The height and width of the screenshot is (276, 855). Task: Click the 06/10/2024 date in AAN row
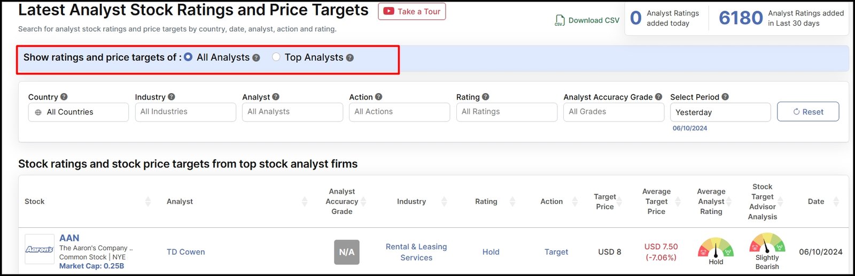[x=821, y=252]
